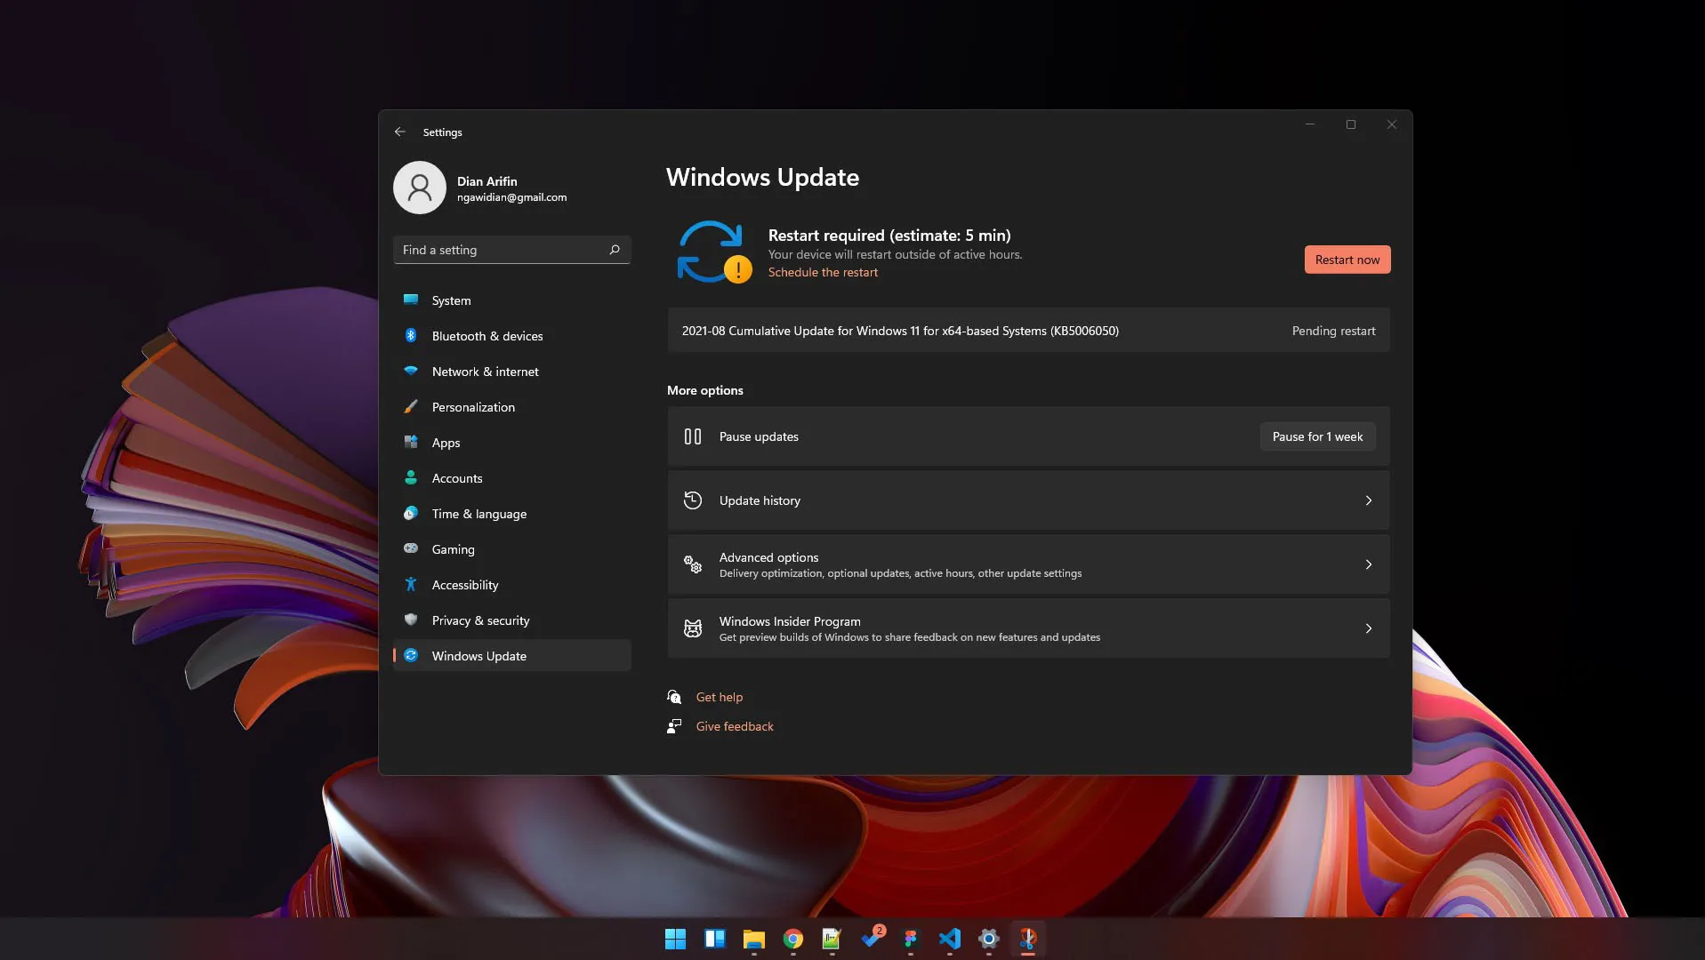
Task: Select Privacy & security in sidebar
Action: pos(480,620)
